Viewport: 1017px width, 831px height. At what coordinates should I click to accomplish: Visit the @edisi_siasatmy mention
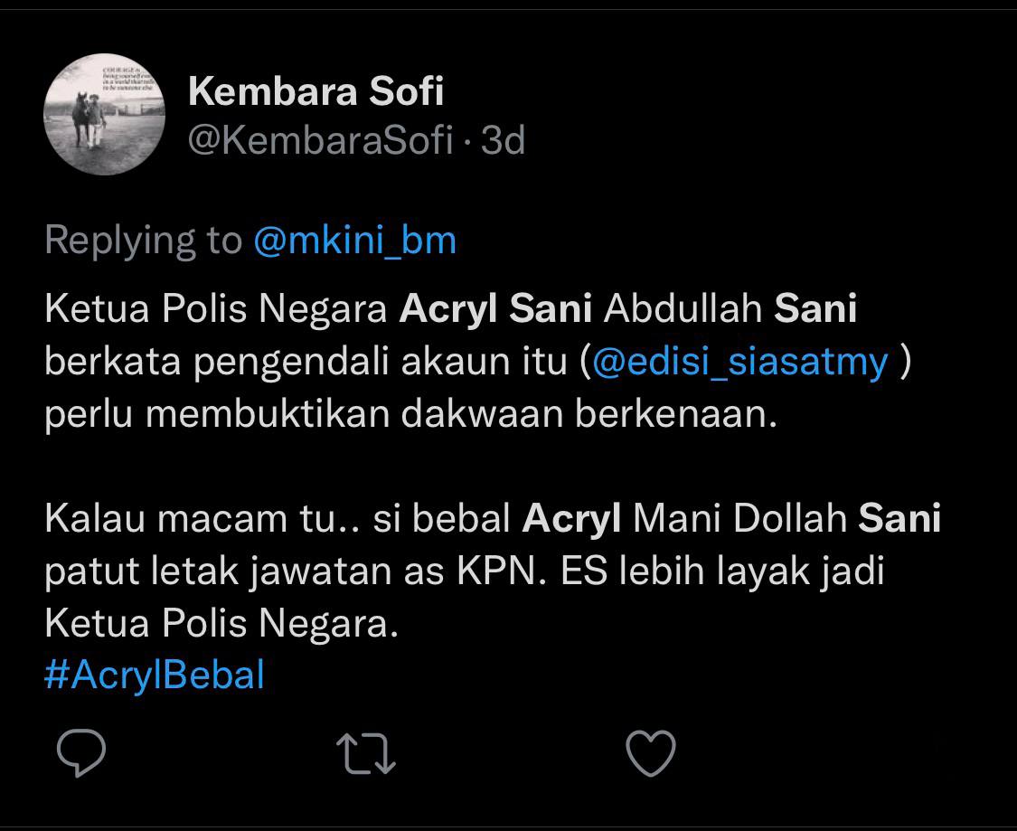(740, 362)
